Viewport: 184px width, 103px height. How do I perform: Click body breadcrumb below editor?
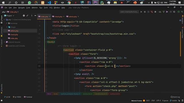point(55,94)
